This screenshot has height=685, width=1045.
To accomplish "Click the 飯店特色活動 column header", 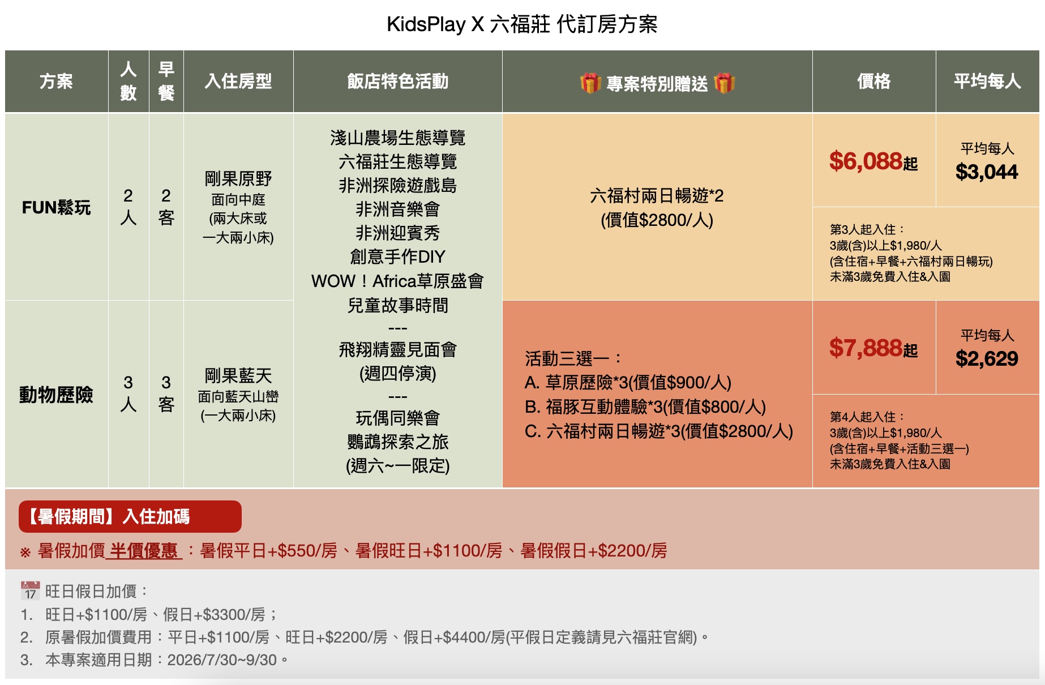I will (x=397, y=81).
